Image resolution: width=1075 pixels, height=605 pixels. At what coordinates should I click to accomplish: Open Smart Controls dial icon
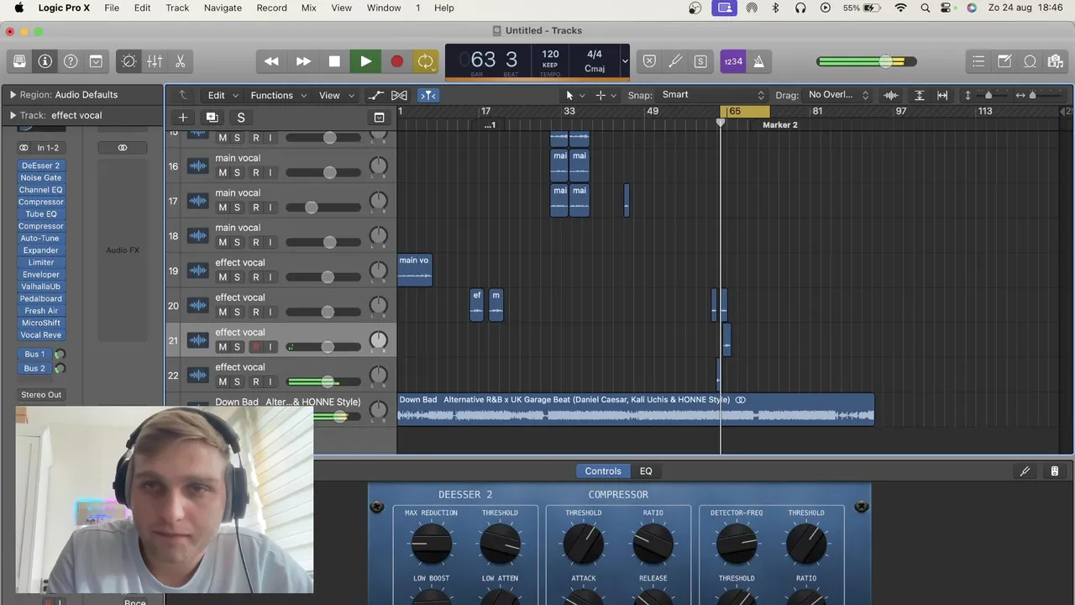(129, 61)
